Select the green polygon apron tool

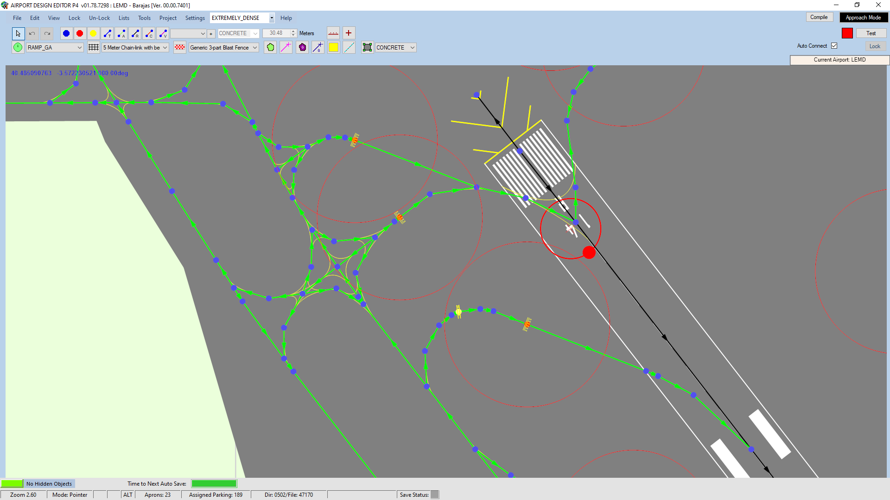point(271,47)
